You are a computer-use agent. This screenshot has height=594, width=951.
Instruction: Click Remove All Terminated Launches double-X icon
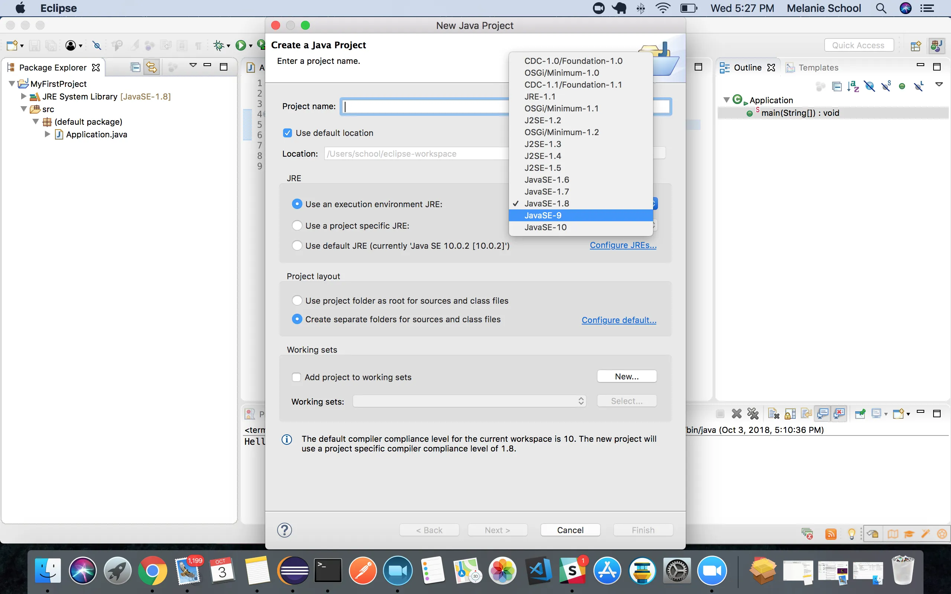(x=753, y=413)
